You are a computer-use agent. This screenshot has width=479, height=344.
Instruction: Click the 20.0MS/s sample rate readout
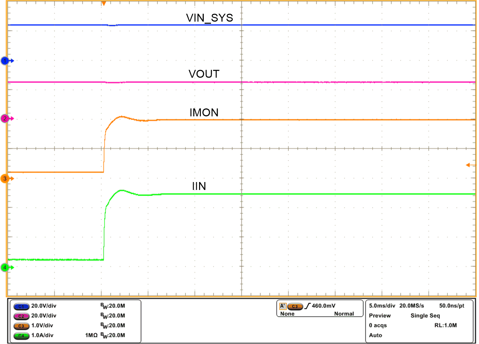point(411,306)
